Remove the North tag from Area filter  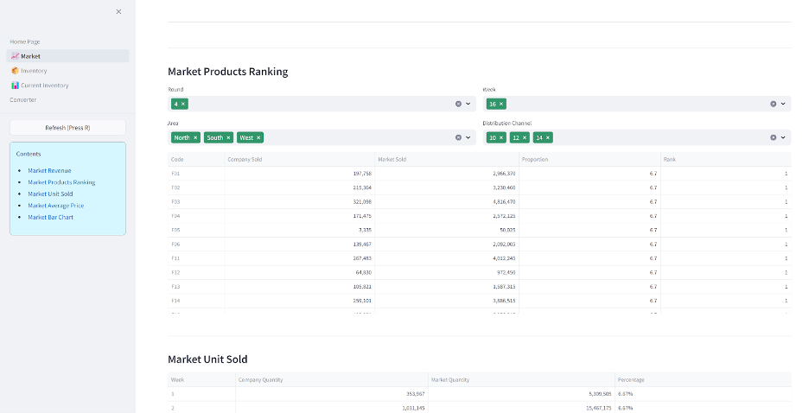click(195, 137)
